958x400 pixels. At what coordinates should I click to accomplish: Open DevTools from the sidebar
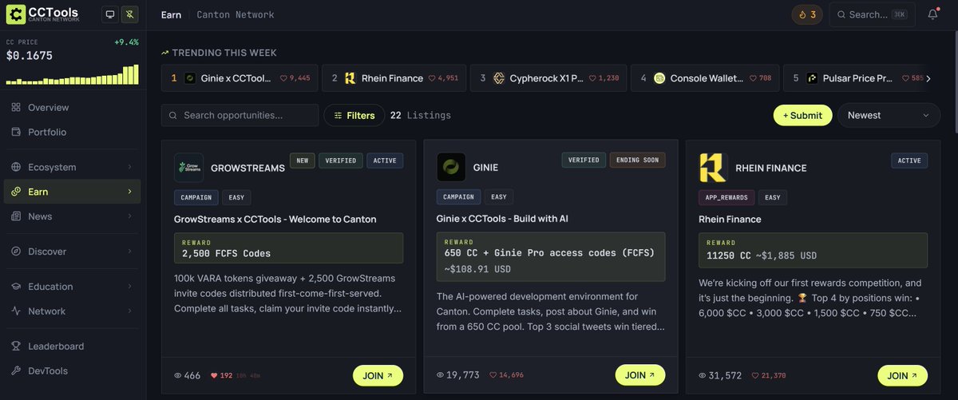tap(73, 371)
